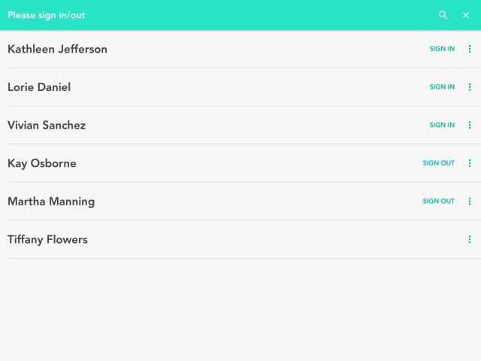Sign in Kathleen Jefferson
Image resolution: width=481 pixels, height=361 pixels.
(x=442, y=49)
